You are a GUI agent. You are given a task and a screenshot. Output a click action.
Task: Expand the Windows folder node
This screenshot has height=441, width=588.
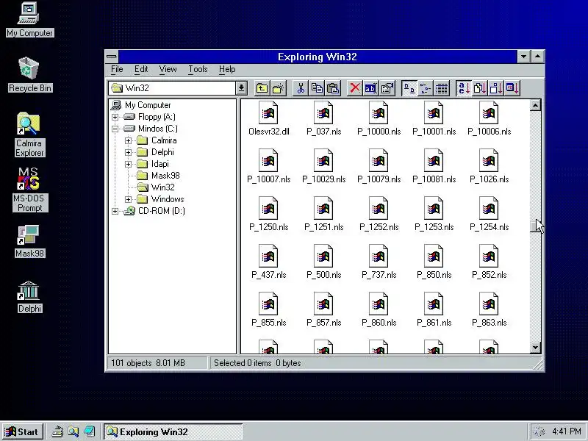click(x=128, y=199)
